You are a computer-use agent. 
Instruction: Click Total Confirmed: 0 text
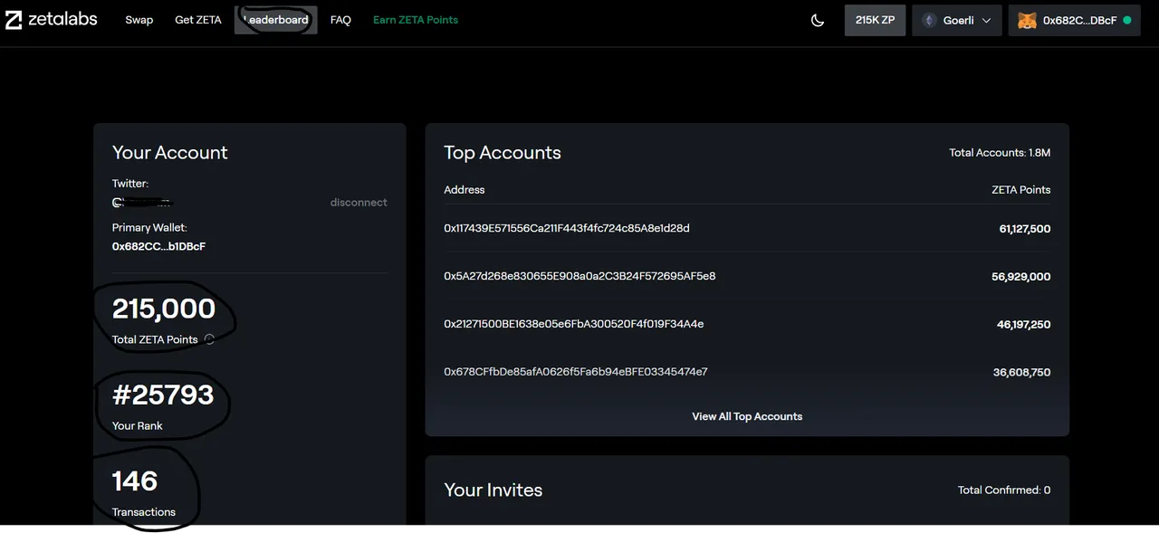pyautogui.click(x=1004, y=490)
